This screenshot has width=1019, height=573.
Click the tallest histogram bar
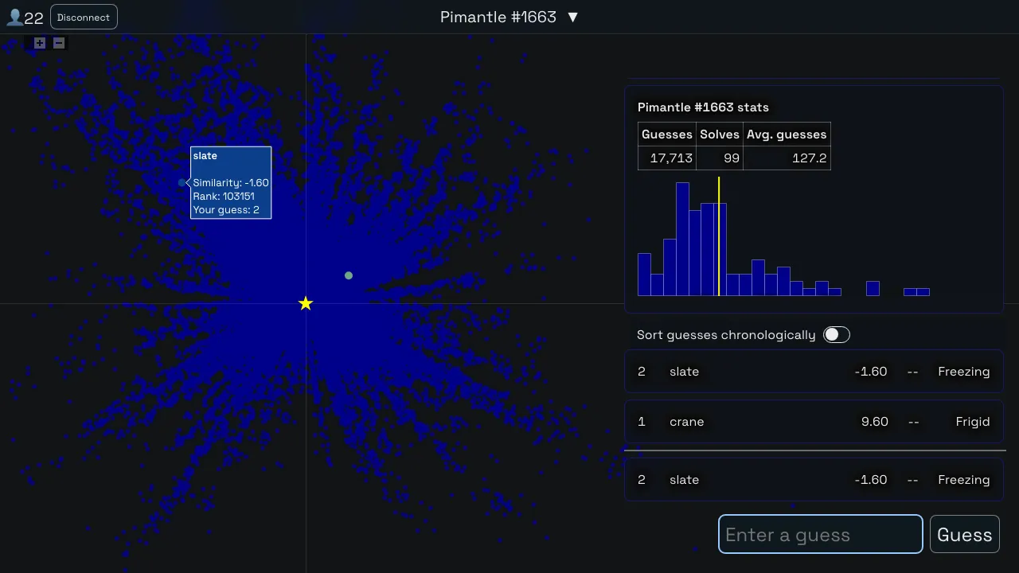point(682,240)
